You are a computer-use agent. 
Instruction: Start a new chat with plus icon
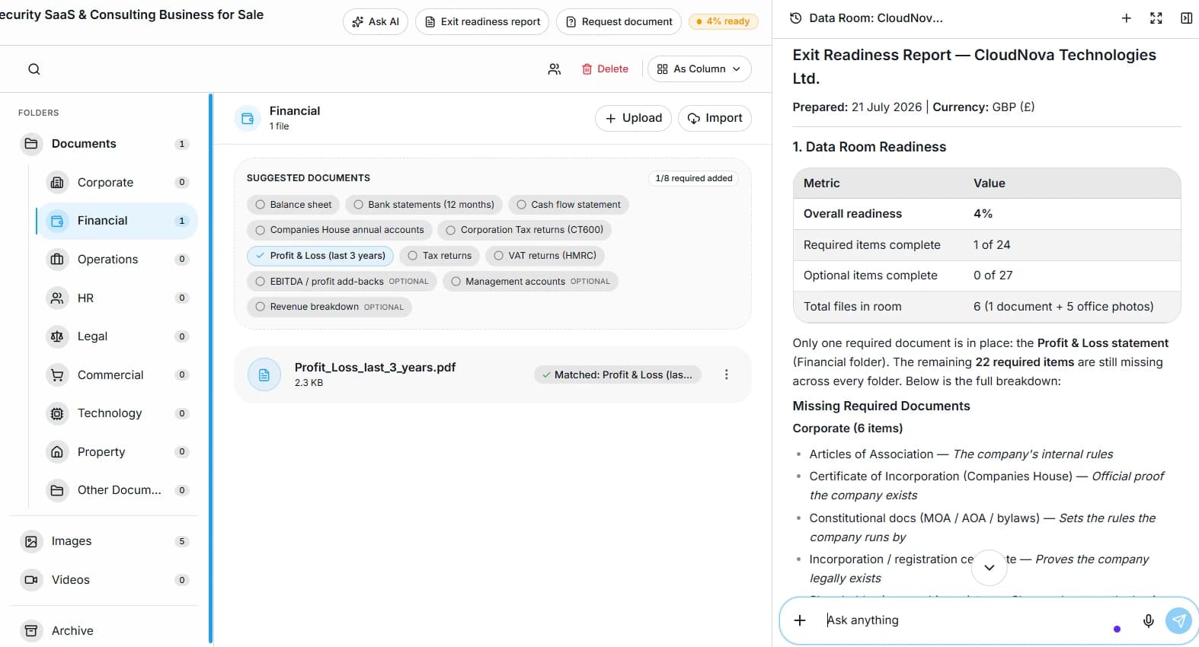click(x=1126, y=18)
